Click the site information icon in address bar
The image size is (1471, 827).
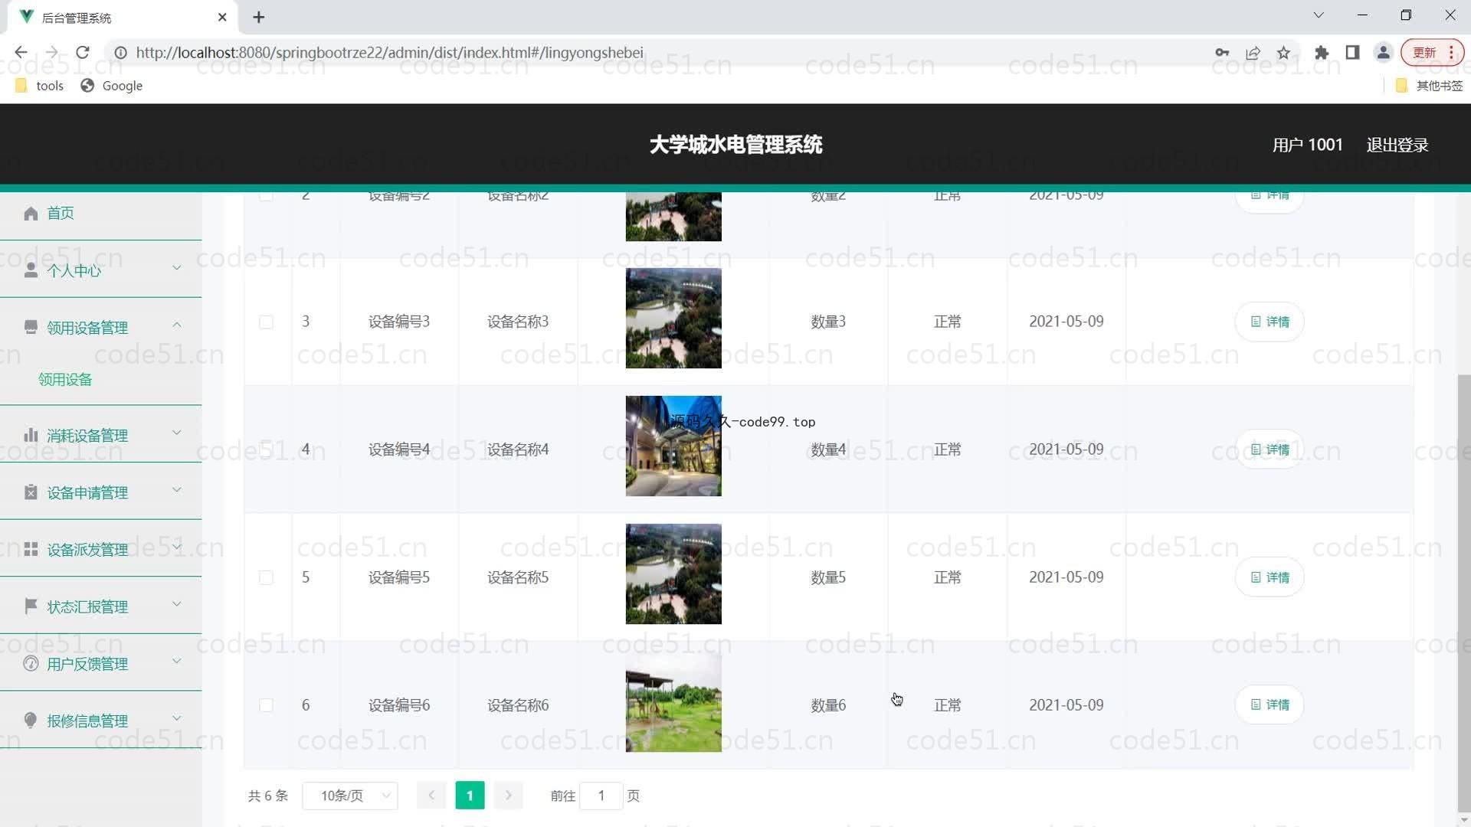coord(120,53)
